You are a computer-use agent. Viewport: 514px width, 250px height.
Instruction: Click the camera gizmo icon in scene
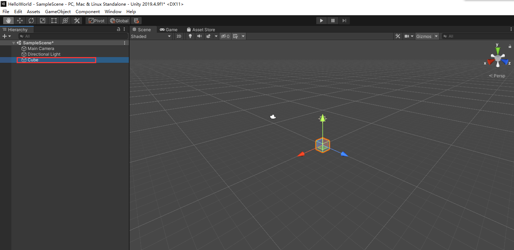click(x=273, y=117)
